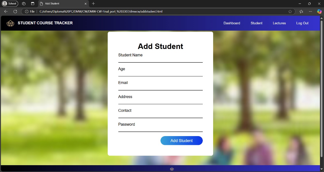The width and height of the screenshot is (324, 172).
Task: Click the lotus logo in the header
Action: click(x=10, y=23)
